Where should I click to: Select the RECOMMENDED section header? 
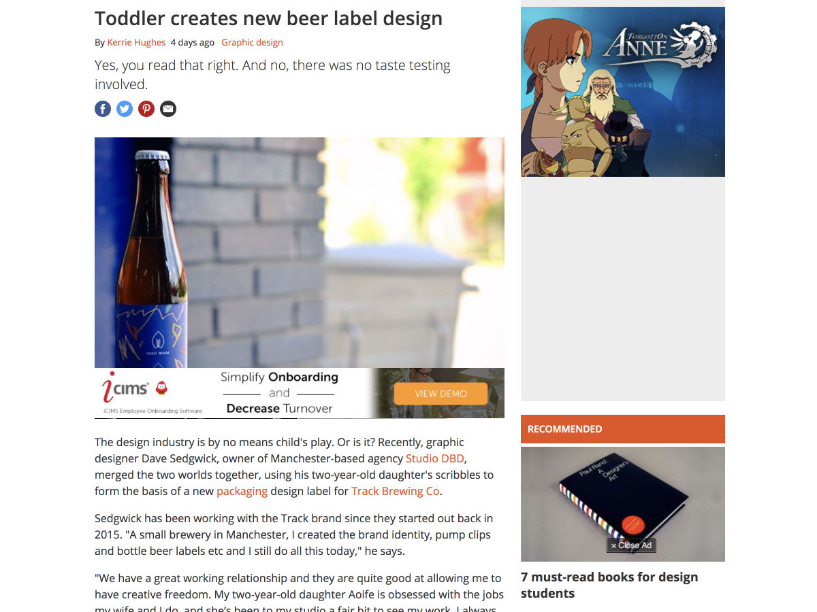click(x=623, y=429)
